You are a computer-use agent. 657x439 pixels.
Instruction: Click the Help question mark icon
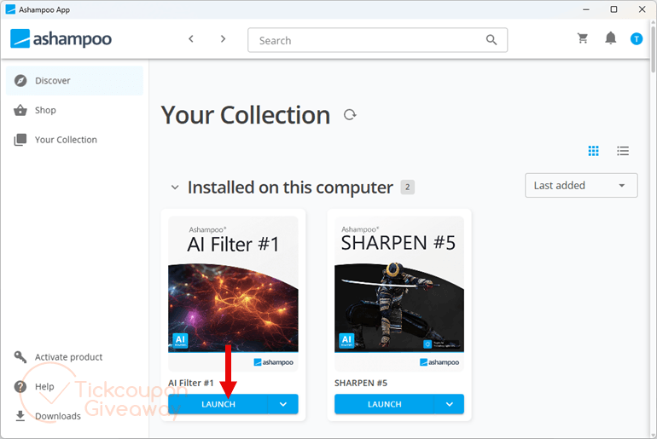[20, 386]
